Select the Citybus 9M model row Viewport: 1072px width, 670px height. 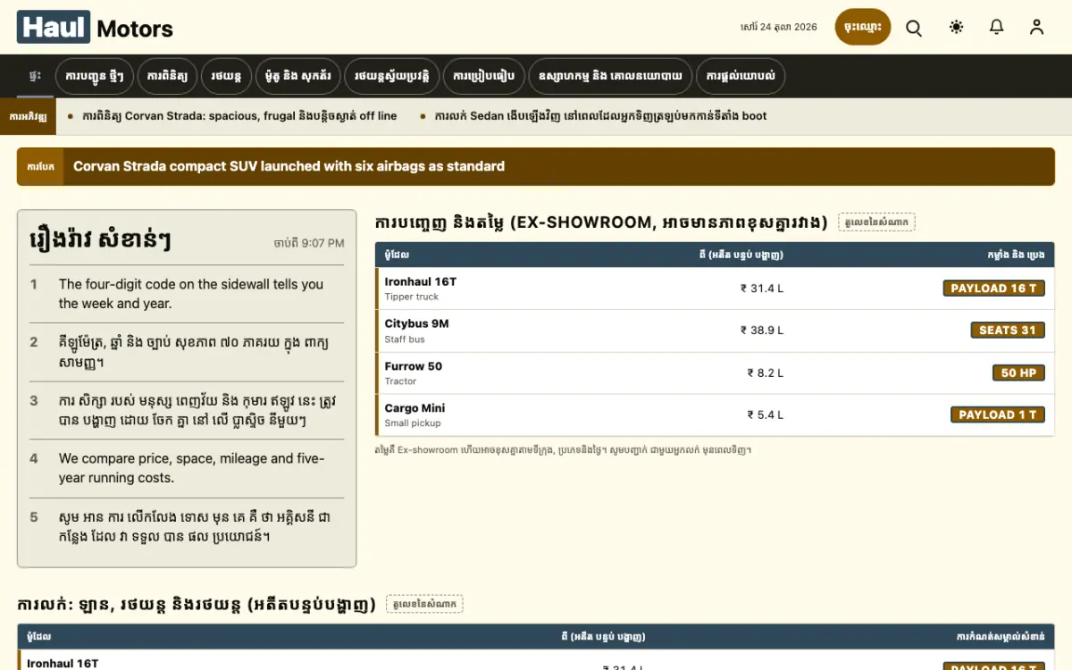tap(715, 331)
